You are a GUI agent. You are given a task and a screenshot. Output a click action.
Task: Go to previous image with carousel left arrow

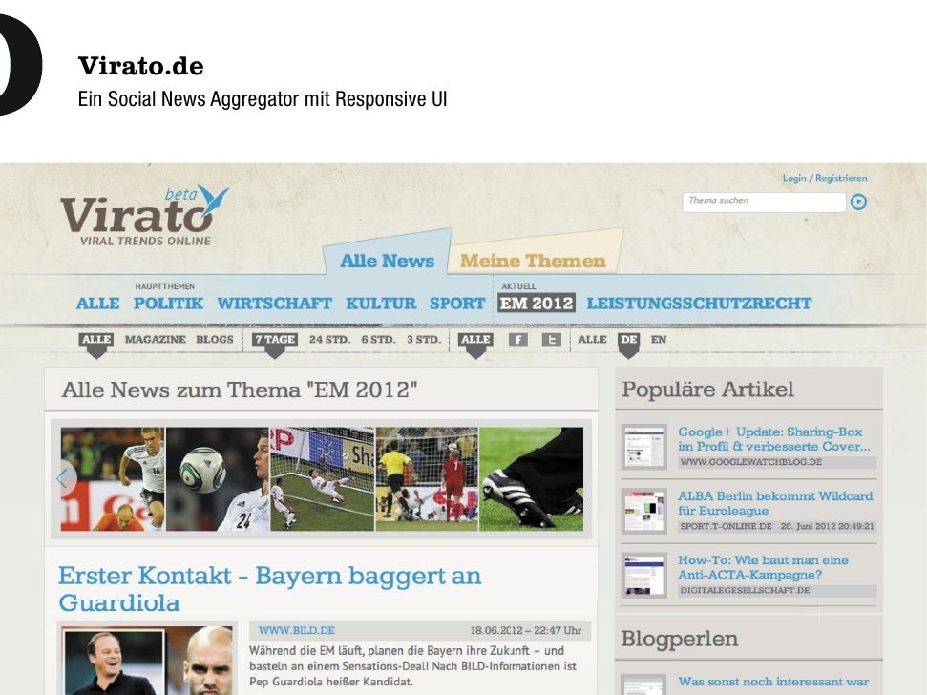click(x=64, y=478)
